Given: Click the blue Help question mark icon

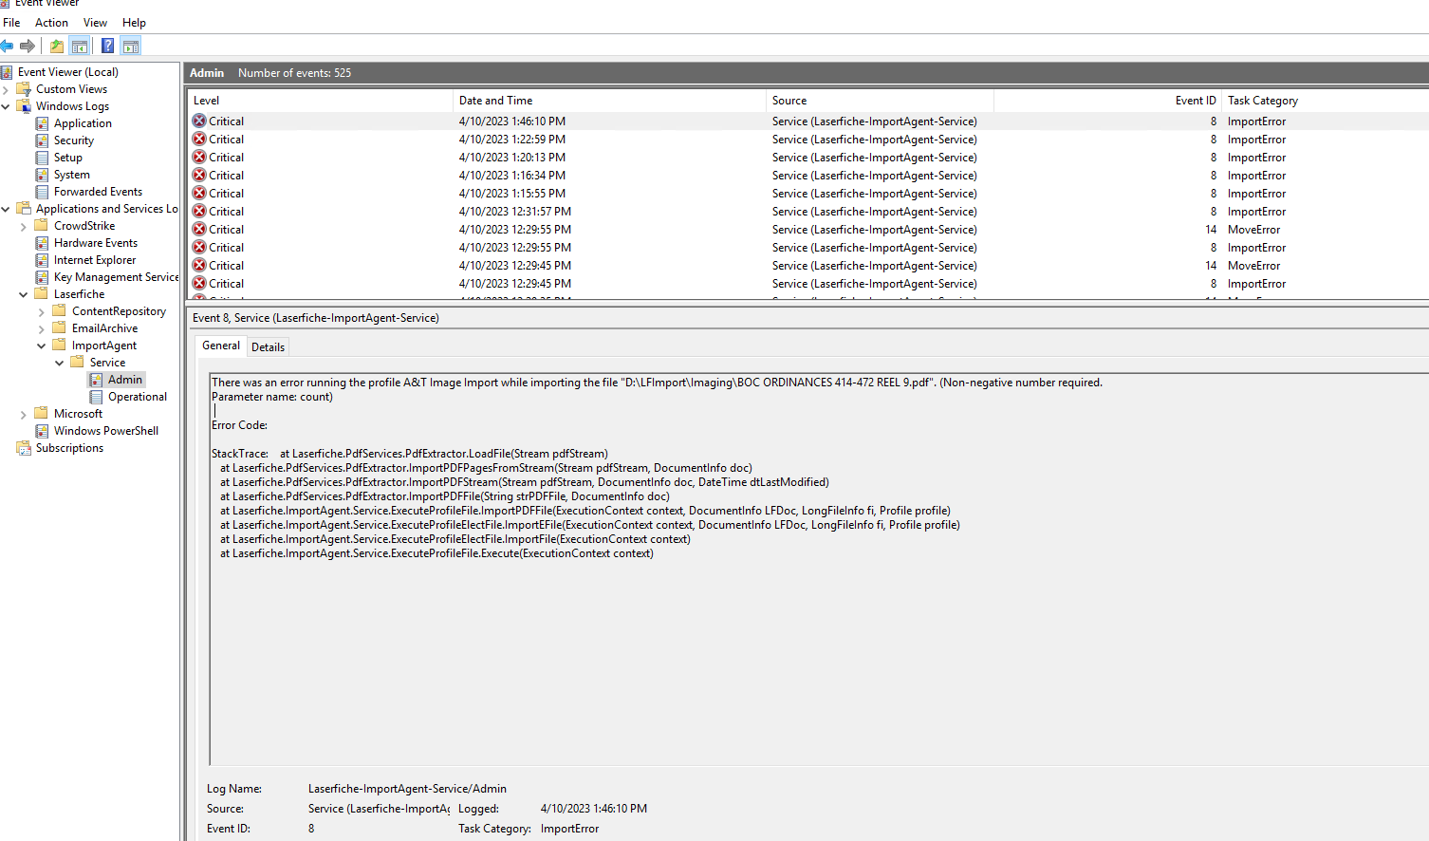Looking at the screenshot, I should (x=107, y=46).
